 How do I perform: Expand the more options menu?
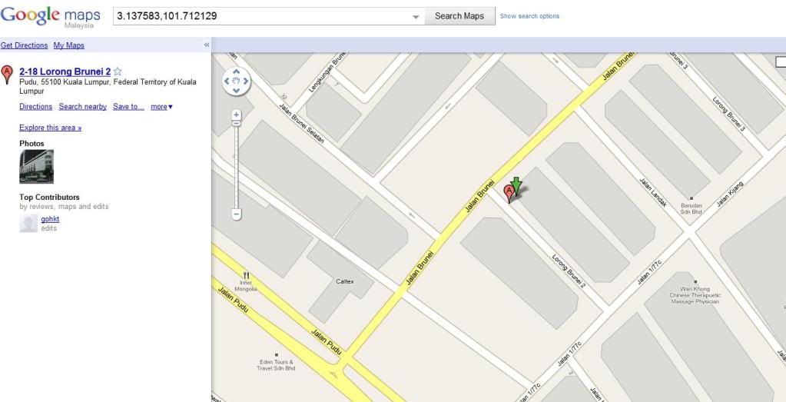point(161,107)
